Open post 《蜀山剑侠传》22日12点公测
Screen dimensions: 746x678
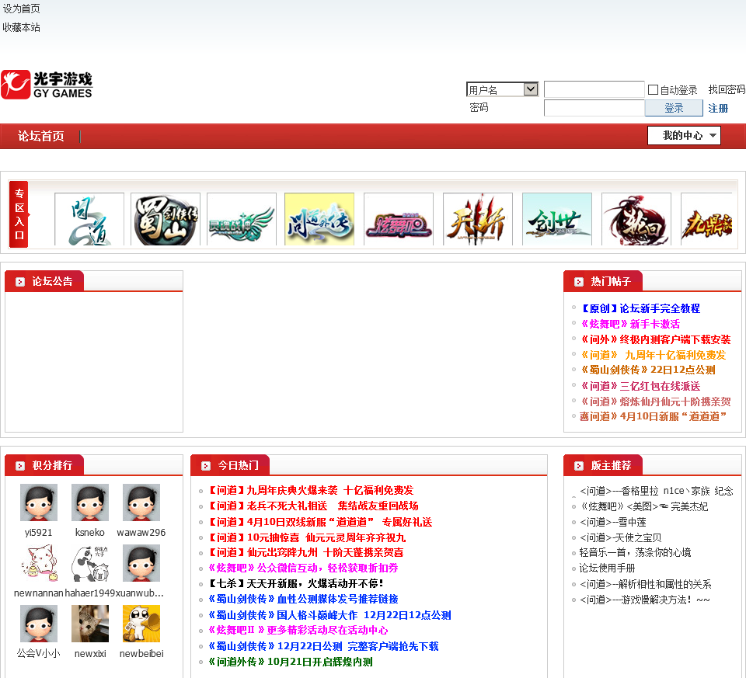[x=648, y=370]
